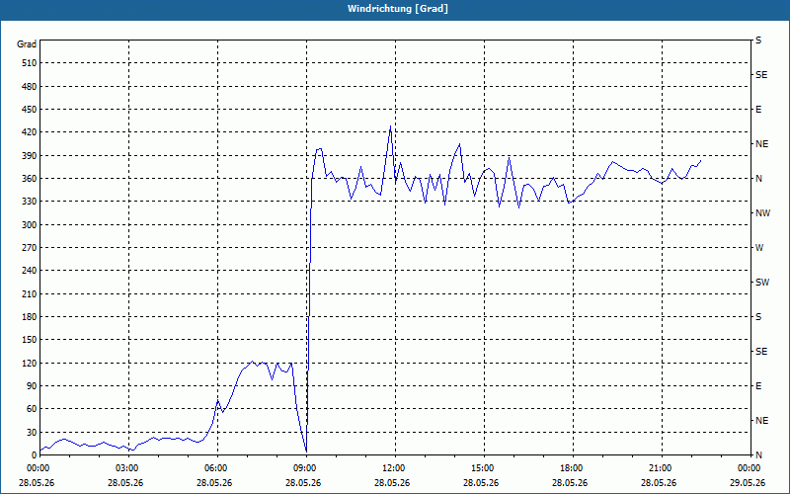Screen dimensions: 790x494
Task: Click the '15:00' time label
Action: pyautogui.click(x=484, y=468)
